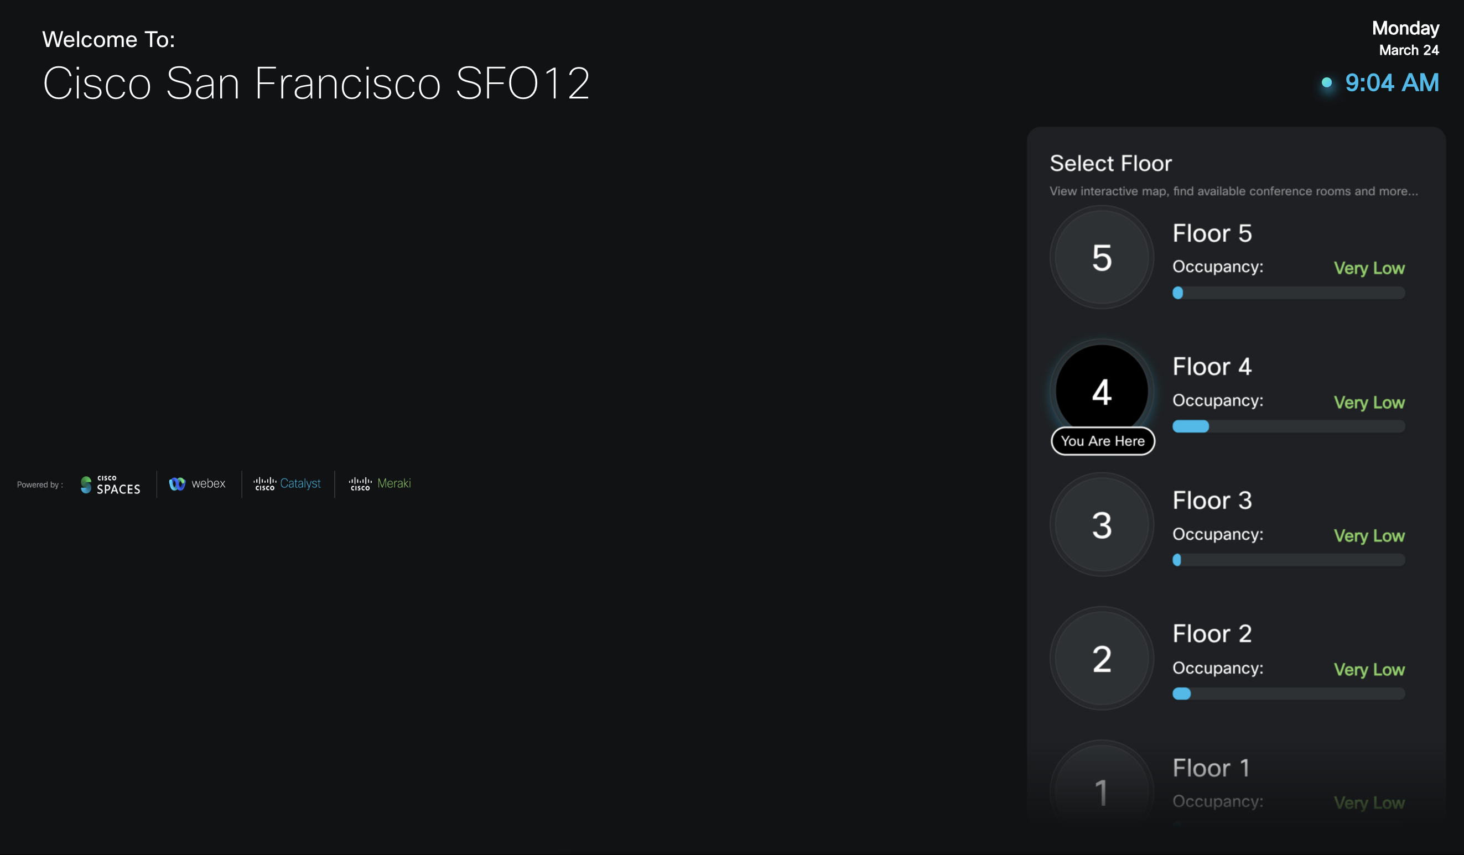Click the Webex logo
The width and height of the screenshot is (1464, 855).
198,483
